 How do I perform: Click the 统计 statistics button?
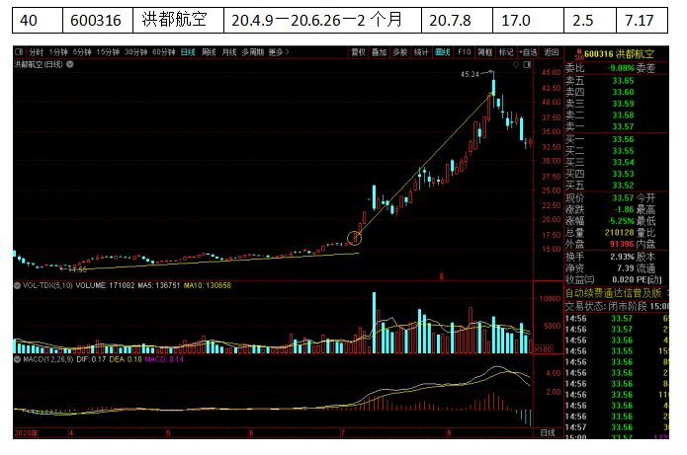coord(421,52)
